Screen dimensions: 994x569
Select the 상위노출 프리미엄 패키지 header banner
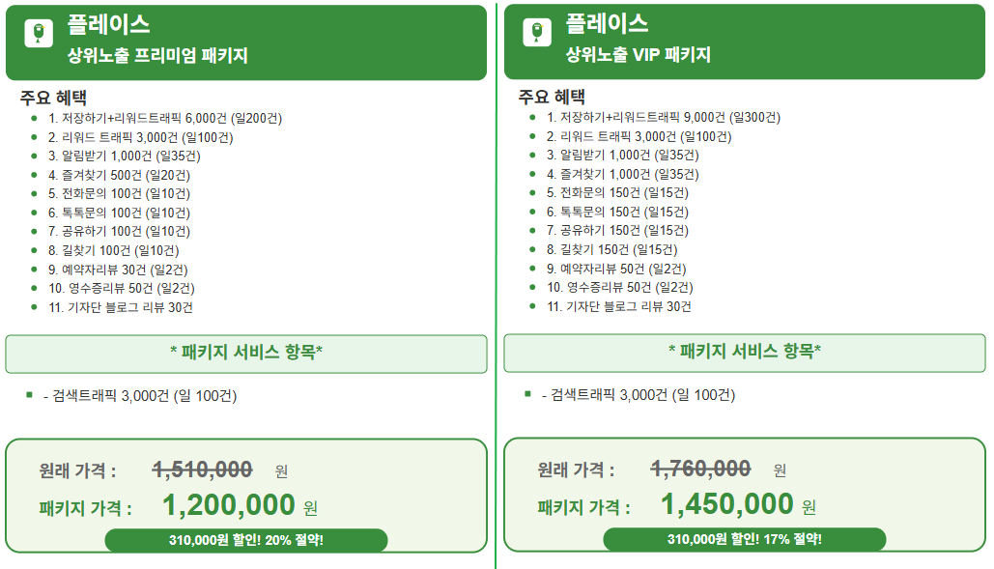tap(246, 43)
